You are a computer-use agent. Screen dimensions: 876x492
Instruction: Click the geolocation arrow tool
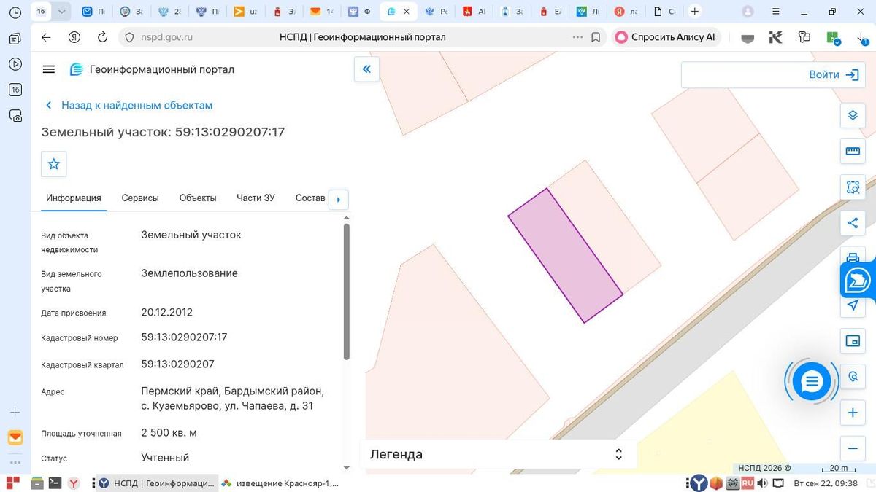pyautogui.click(x=853, y=305)
